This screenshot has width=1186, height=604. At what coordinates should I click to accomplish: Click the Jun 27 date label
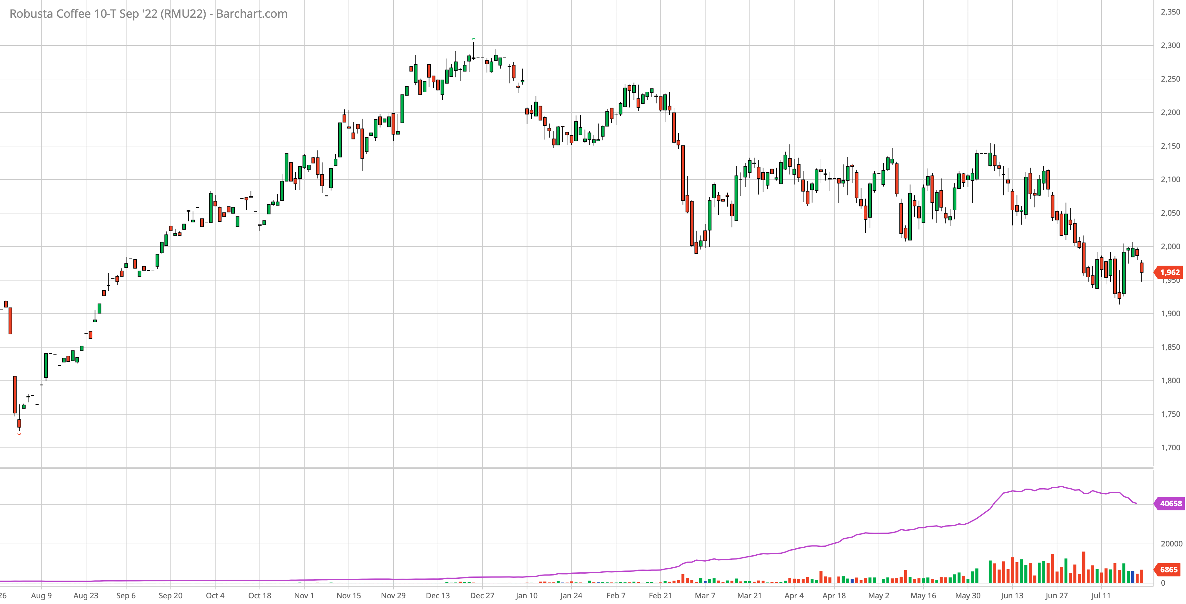[1057, 596]
